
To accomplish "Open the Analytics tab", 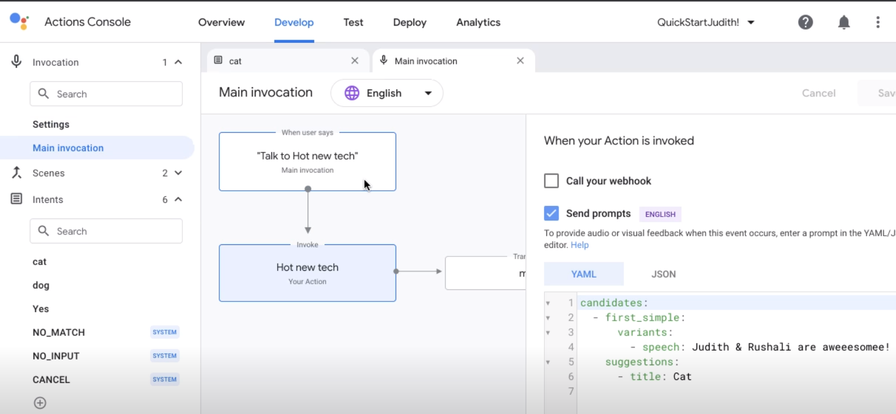I will pyautogui.click(x=478, y=22).
